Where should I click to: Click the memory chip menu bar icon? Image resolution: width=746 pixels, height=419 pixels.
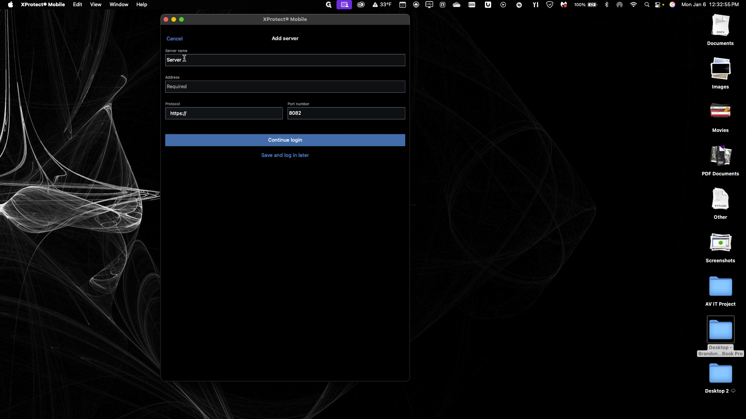point(472,5)
